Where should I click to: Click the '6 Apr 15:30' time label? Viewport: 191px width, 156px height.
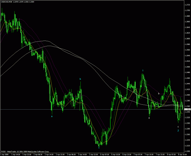(115, 155)
